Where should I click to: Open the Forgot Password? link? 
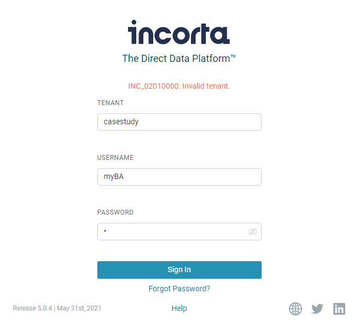(x=179, y=289)
